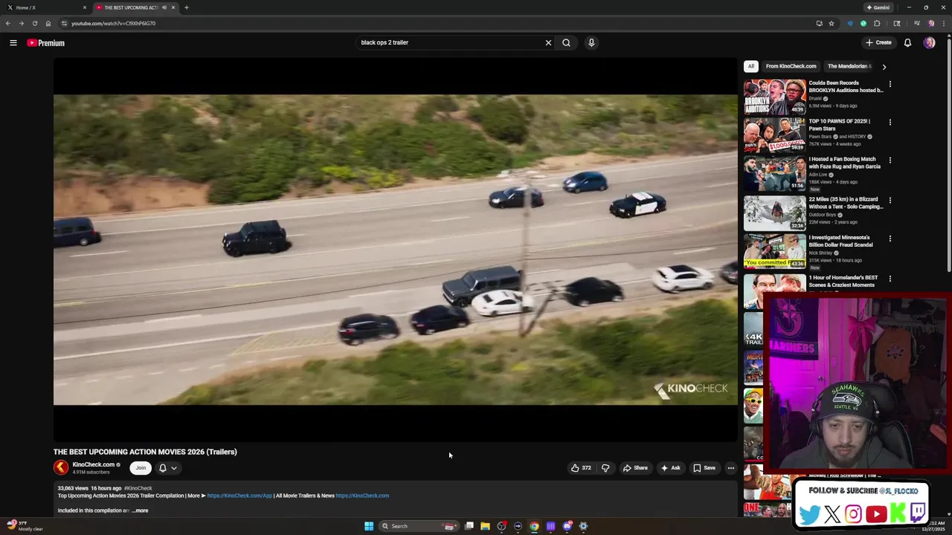
Task: Click the magnifier search button
Action: 566,42
